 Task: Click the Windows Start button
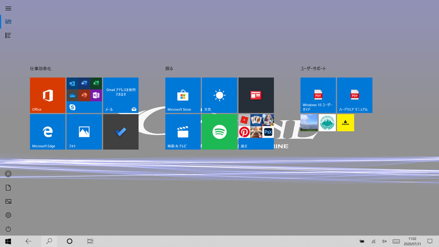(8, 241)
